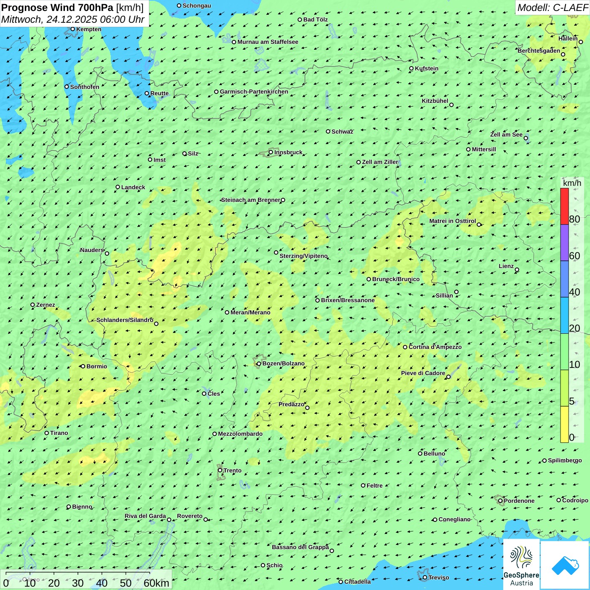Screen dimensions: 590x590
Task: Select the Innsbruck city marker circle
Action: (271, 152)
